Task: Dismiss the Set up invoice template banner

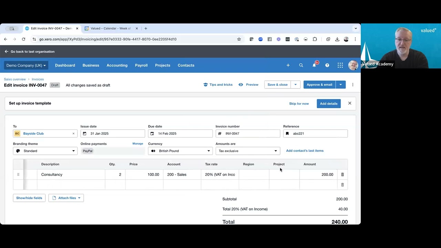Action: 350,103
